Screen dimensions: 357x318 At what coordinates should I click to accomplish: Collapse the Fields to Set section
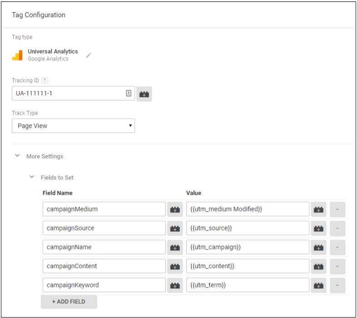(x=32, y=177)
